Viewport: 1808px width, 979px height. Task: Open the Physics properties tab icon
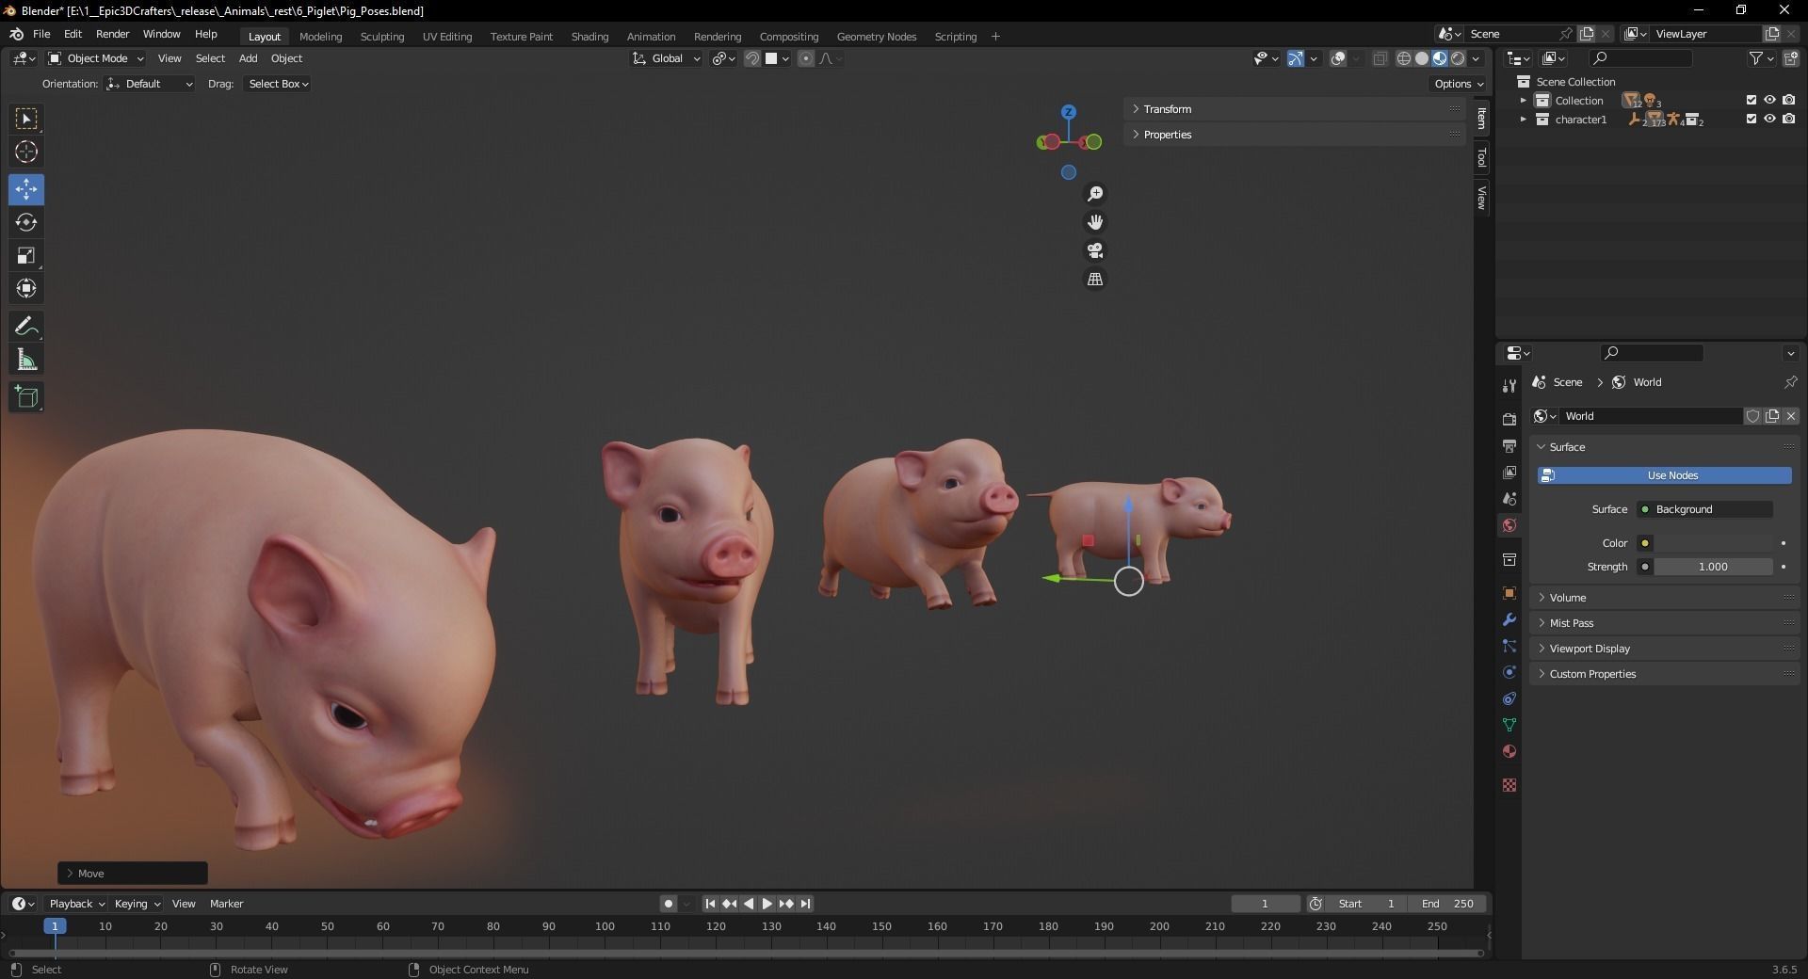click(1509, 672)
